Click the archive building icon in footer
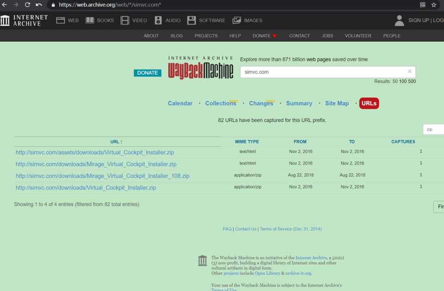Viewport: 444px width, 291px height. [202, 260]
